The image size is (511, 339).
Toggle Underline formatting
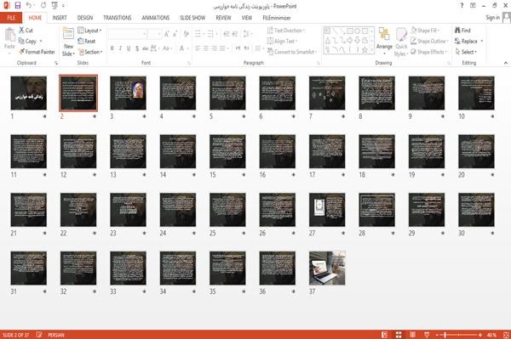[129, 48]
